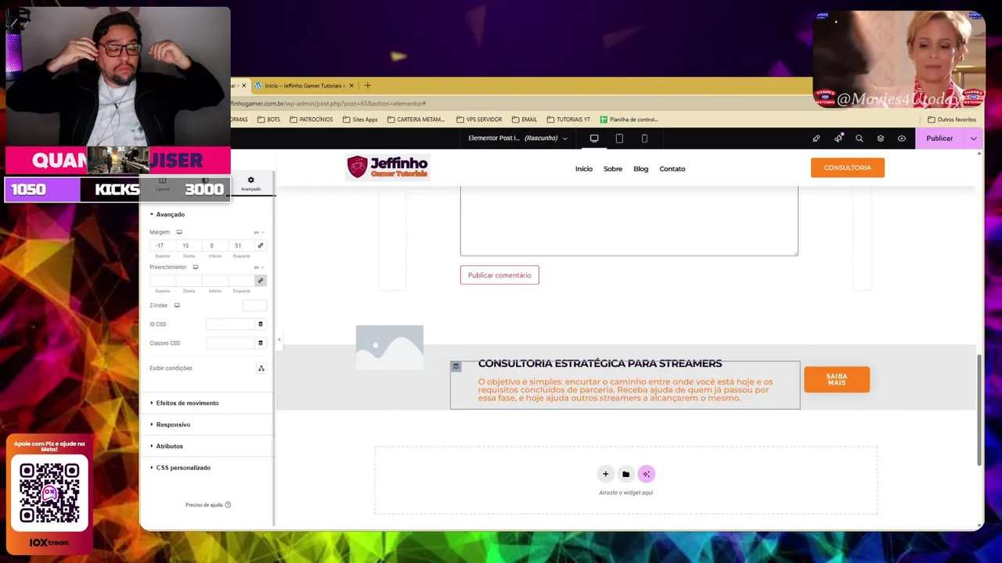The height and width of the screenshot is (563, 1002).
Task: Toggle linked margin values
Action: (x=261, y=246)
